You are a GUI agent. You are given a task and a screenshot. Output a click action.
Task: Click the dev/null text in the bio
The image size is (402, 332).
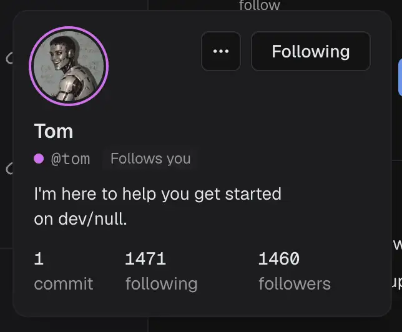(92, 219)
